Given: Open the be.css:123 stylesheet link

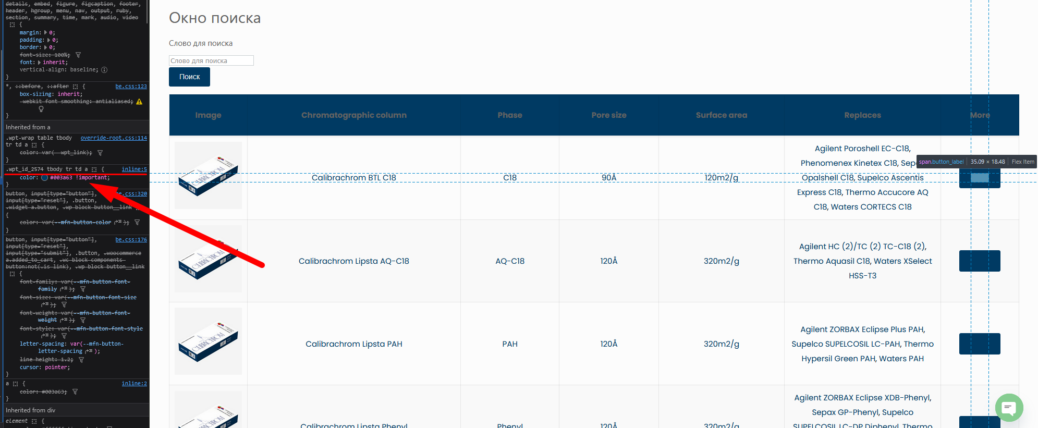Looking at the screenshot, I should tap(131, 87).
